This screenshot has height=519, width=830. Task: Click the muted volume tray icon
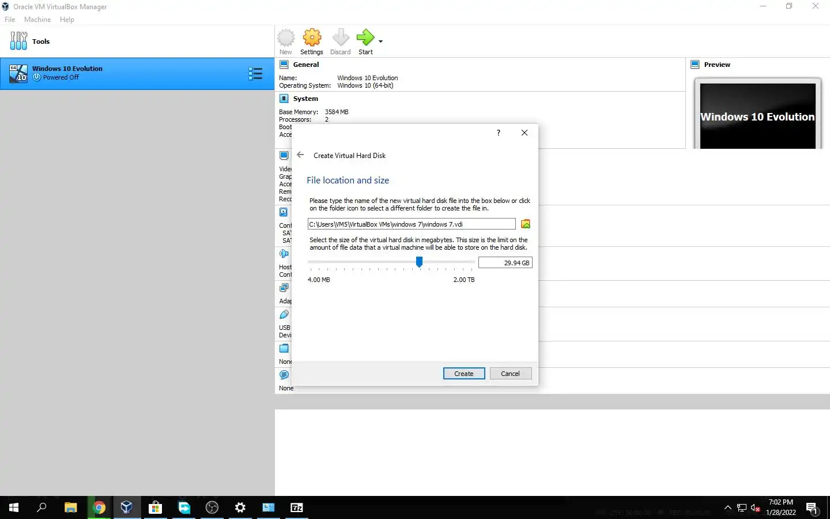pyautogui.click(x=756, y=508)
